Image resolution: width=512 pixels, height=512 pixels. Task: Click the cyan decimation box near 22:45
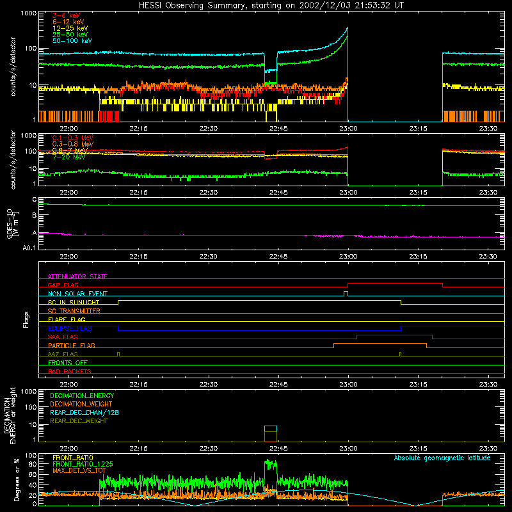coord(271,429)
